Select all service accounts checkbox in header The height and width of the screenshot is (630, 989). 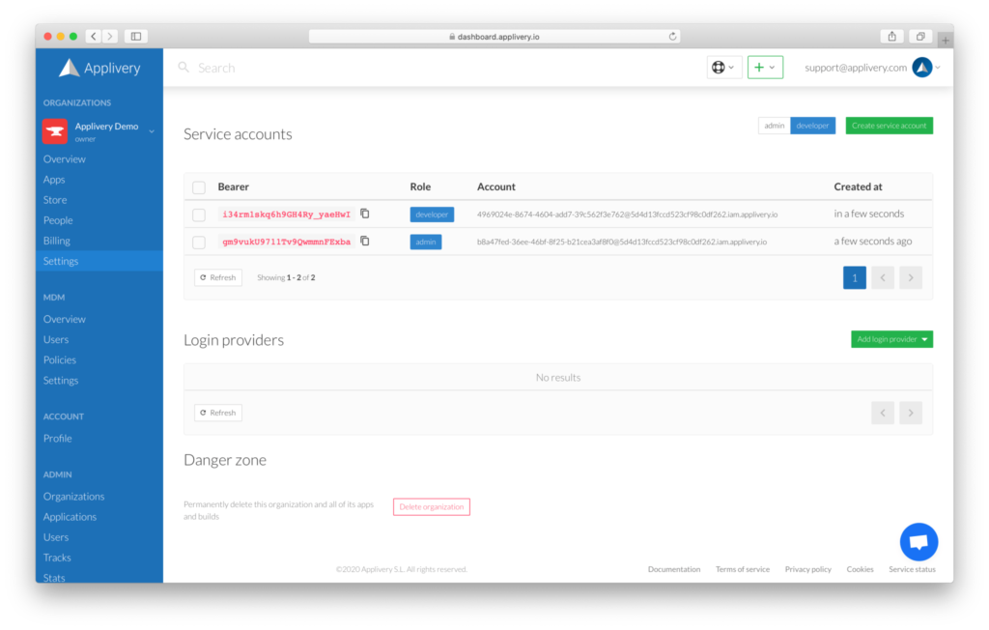199,186
